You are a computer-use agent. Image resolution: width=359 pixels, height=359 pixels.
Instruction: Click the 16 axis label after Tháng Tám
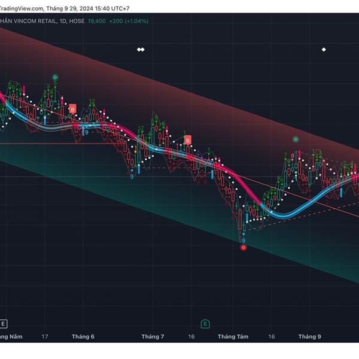tap(271, 336)
